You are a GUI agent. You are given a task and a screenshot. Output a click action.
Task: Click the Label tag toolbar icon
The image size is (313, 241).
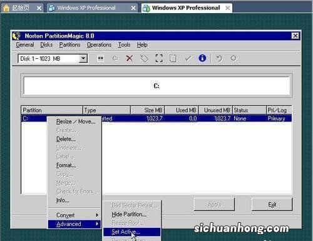click(x=145, y=58)
